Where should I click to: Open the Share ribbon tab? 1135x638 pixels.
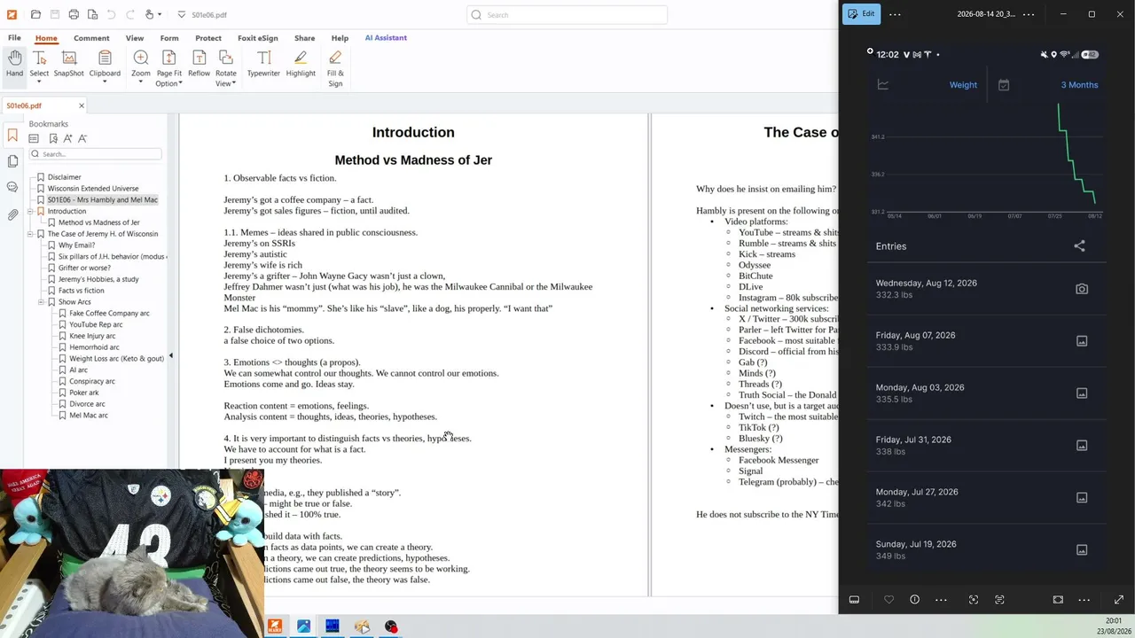click(x=304, y=38)
